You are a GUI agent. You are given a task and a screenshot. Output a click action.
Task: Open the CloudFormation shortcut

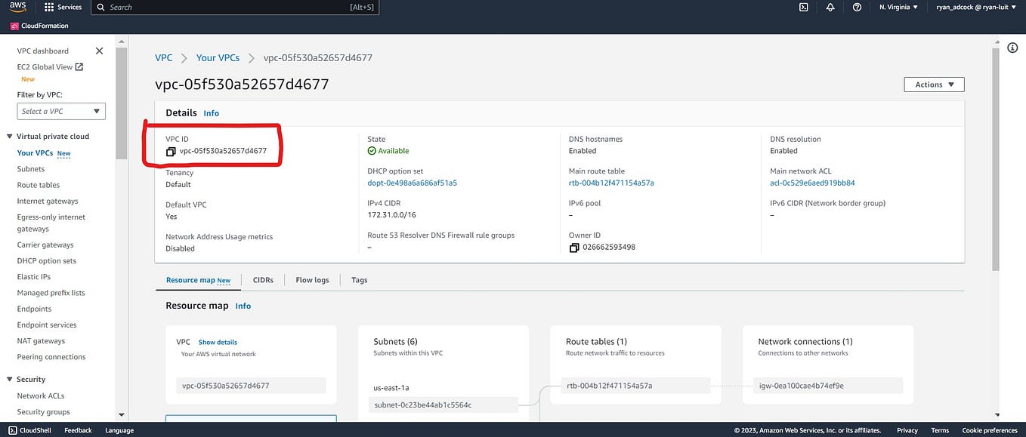coord(39,26)
